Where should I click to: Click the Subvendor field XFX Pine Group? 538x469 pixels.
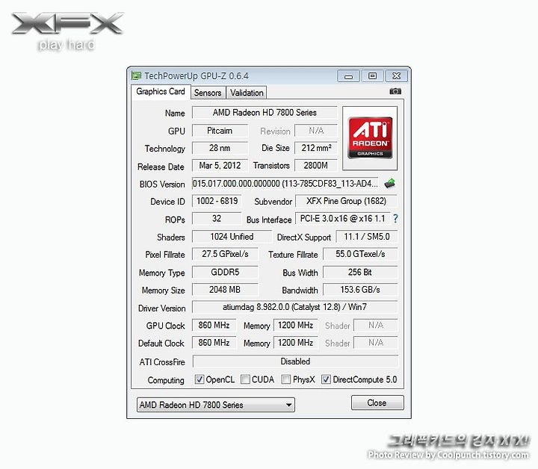(346, 201)
